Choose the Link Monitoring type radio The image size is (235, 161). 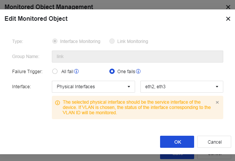pos(112,41)
